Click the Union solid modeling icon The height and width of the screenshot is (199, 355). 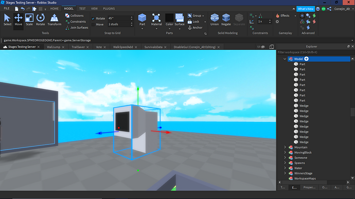click(x=215, y=18)
